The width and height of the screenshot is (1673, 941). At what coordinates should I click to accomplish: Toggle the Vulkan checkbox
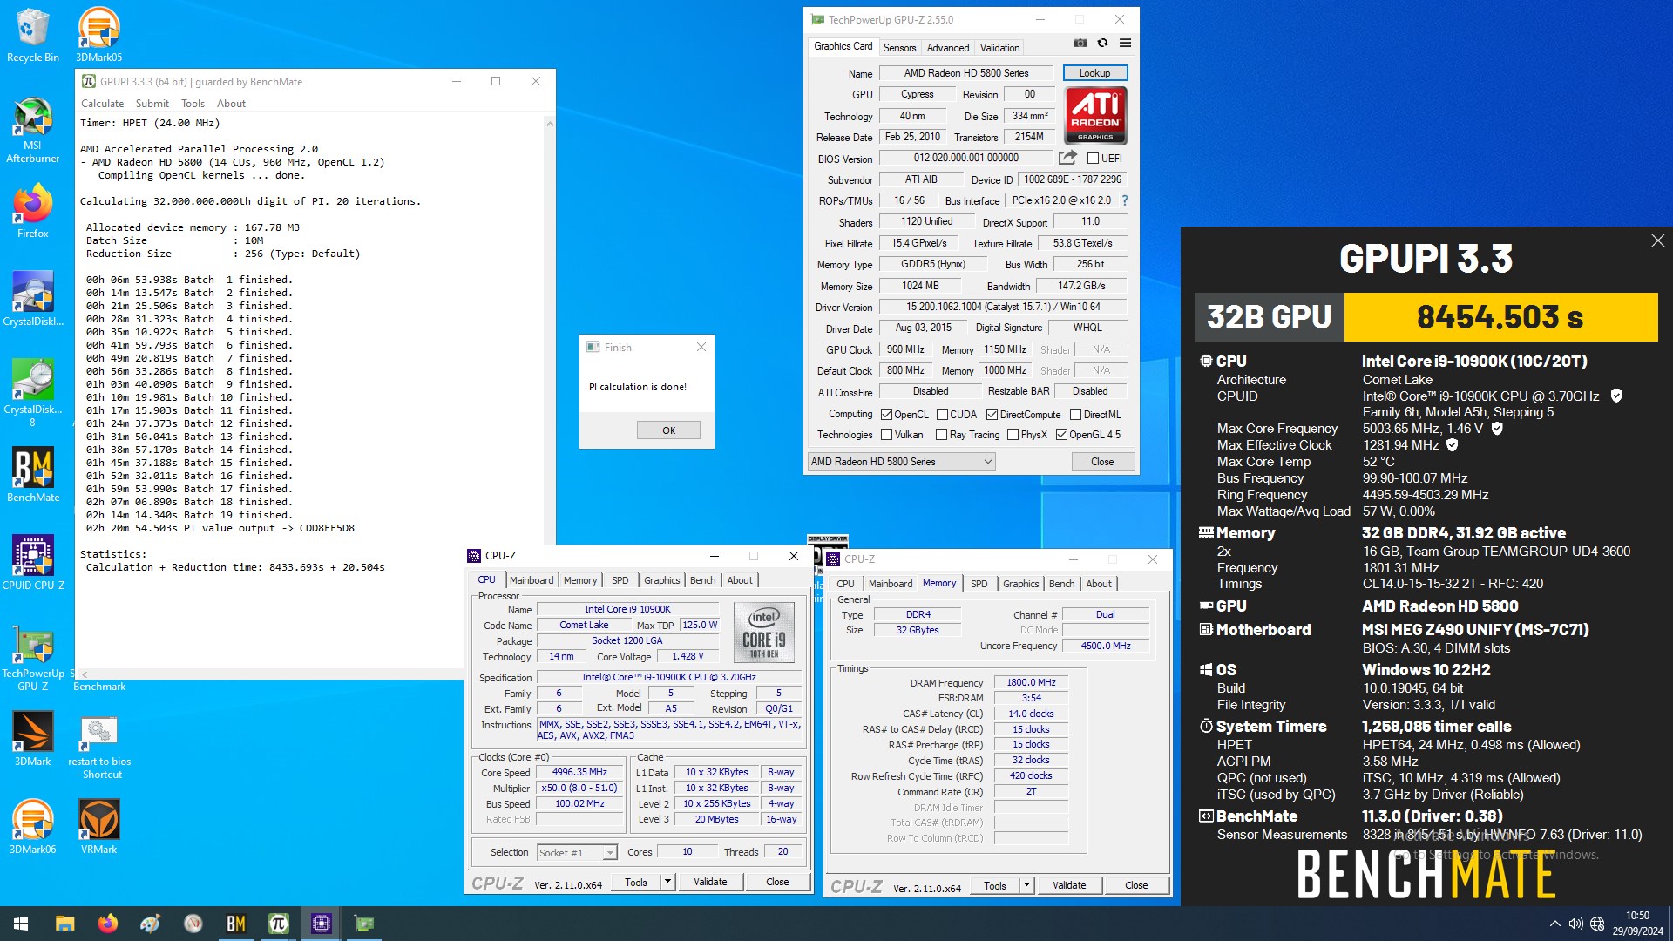point(886,435)
